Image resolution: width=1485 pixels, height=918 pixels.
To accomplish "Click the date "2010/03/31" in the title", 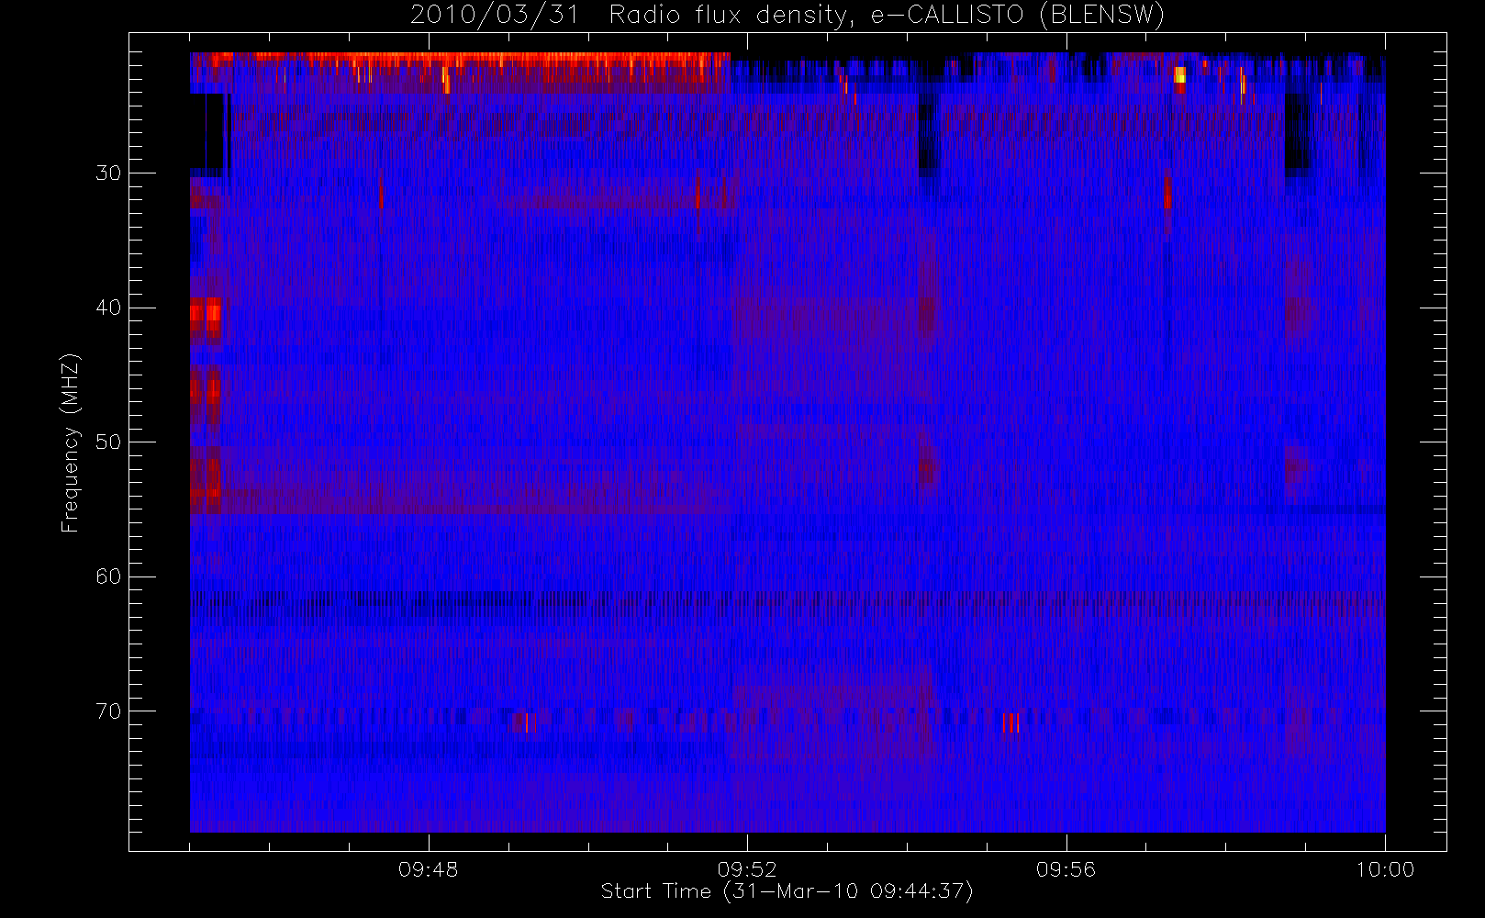I will click(x=495, y=16).
